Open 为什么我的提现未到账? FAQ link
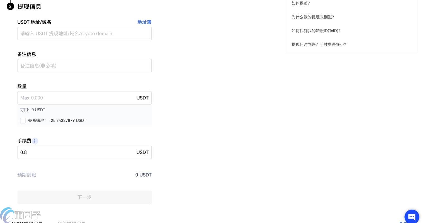 click(x=312, y=17)
